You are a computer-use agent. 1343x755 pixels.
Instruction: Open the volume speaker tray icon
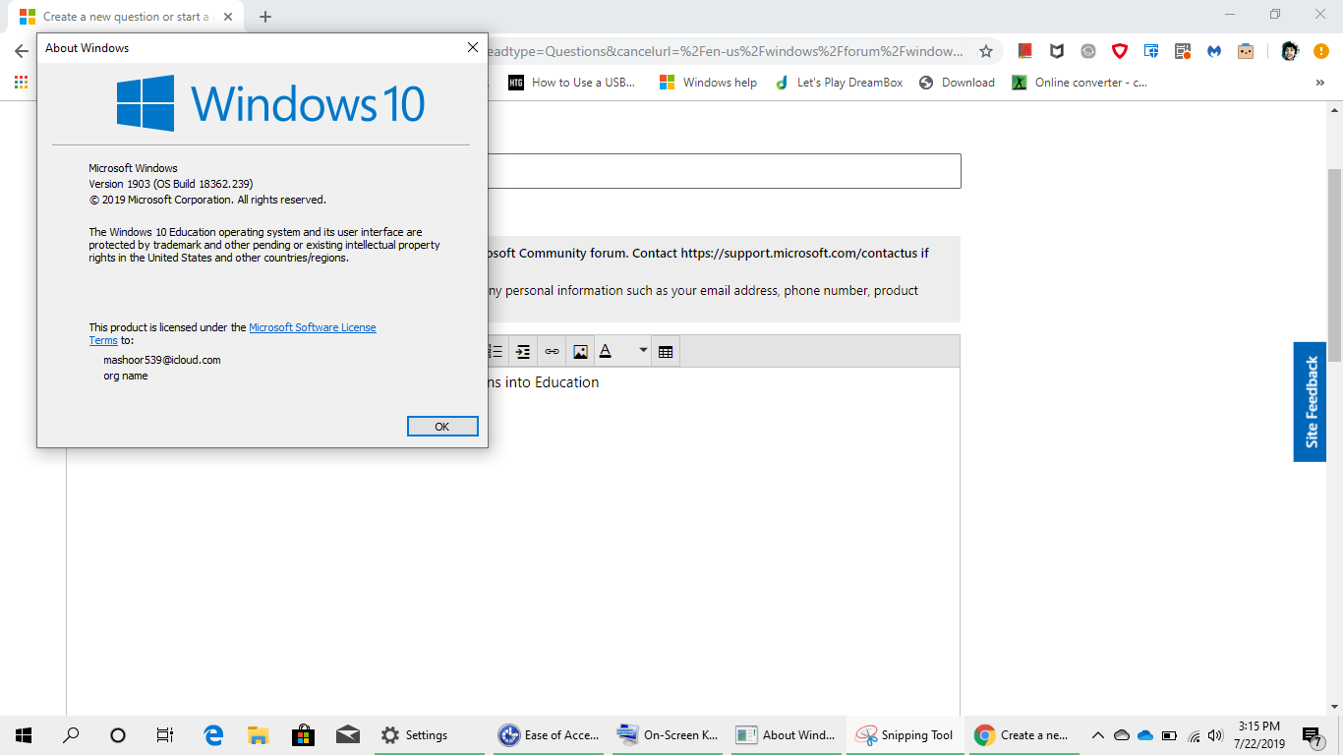coord(1215,735)
